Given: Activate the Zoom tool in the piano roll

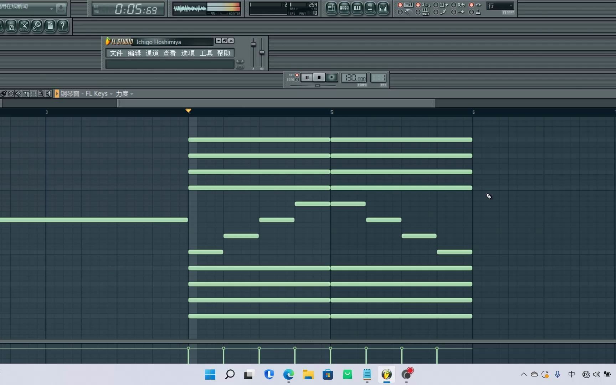Looking at the screenshot, I should tap(41, 93).
